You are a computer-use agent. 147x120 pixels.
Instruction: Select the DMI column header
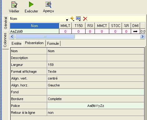pos(135,26)
